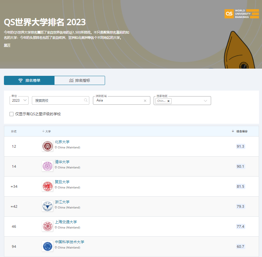Image resolution: width=262 pixels, height=257 pixels.
Task: Switch to the 排名榜单 tab
Action: coord(29,80)
